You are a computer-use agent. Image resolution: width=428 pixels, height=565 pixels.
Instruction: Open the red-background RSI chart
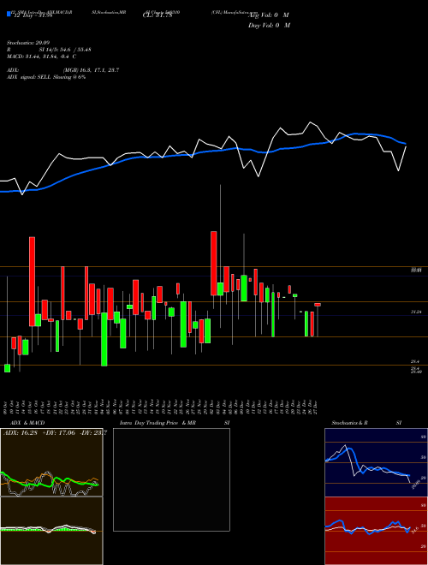tap(376, 531)
